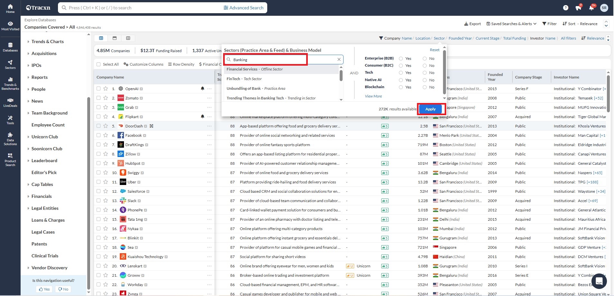The width and height of the screenshot is (614, 296).
Task: Clear the Banking sector search text
Action: point(339,60)
